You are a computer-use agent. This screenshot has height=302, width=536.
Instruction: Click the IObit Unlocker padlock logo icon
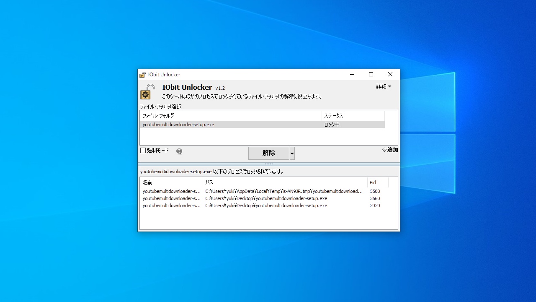coord(147,91)
